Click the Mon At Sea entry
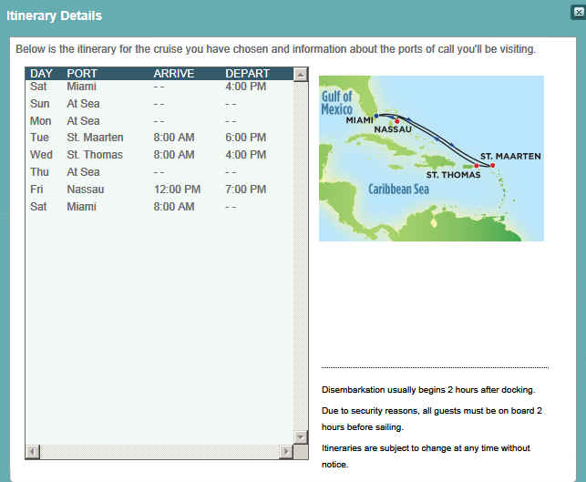586x482 pixels. (x=83, y=121)
